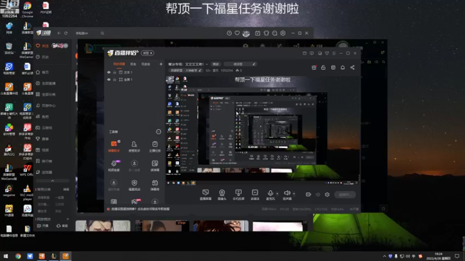The image size is (465, 261).
Task: Click the 修改 button beside room title
Action: tap(216, 64)
